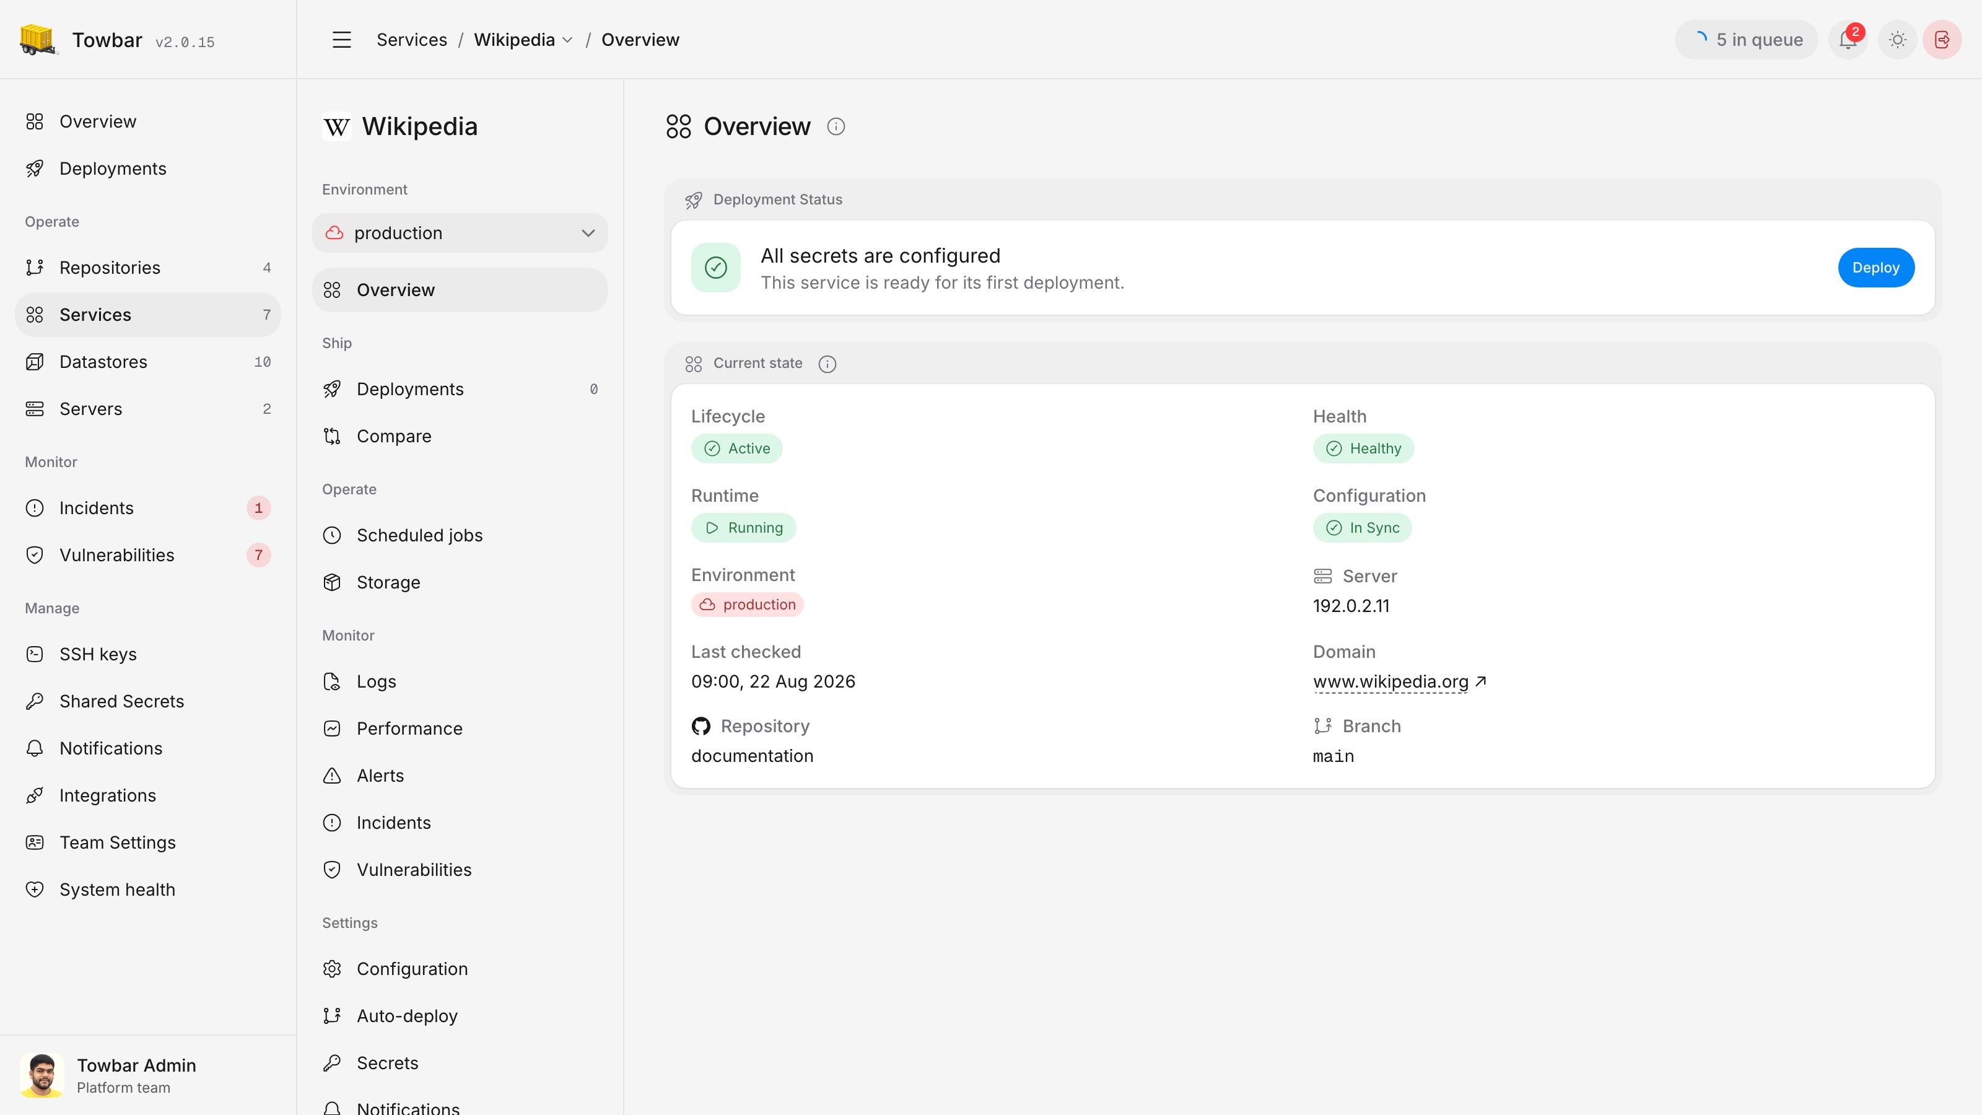Click the branch icon beside Branch label
Viewport: 1982px width, 1115px height.
(1322, 727)
